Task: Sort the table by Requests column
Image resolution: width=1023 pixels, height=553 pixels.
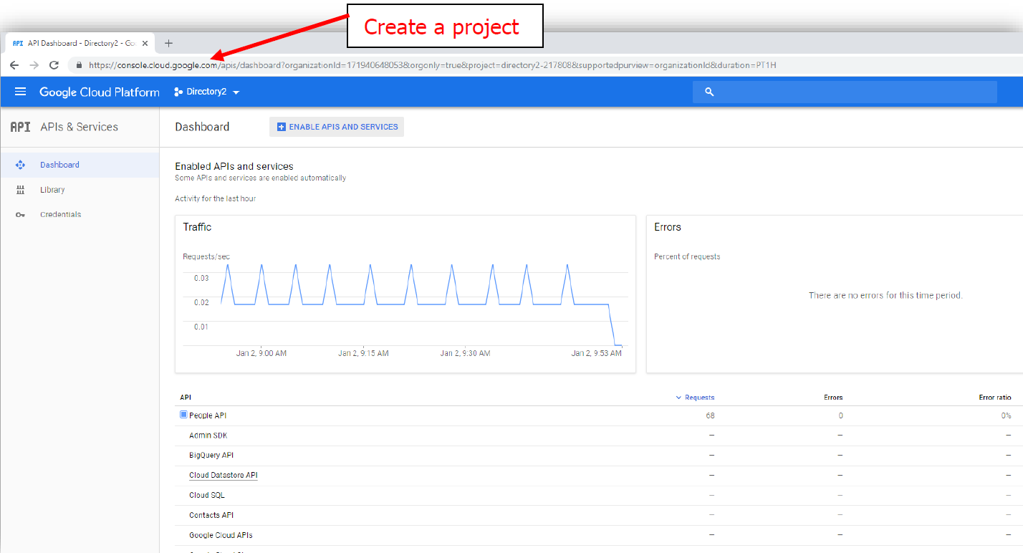Action: pyautogui.click(x=698, y=398)
